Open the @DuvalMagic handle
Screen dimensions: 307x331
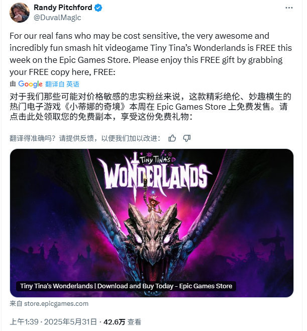click(57, 18)
